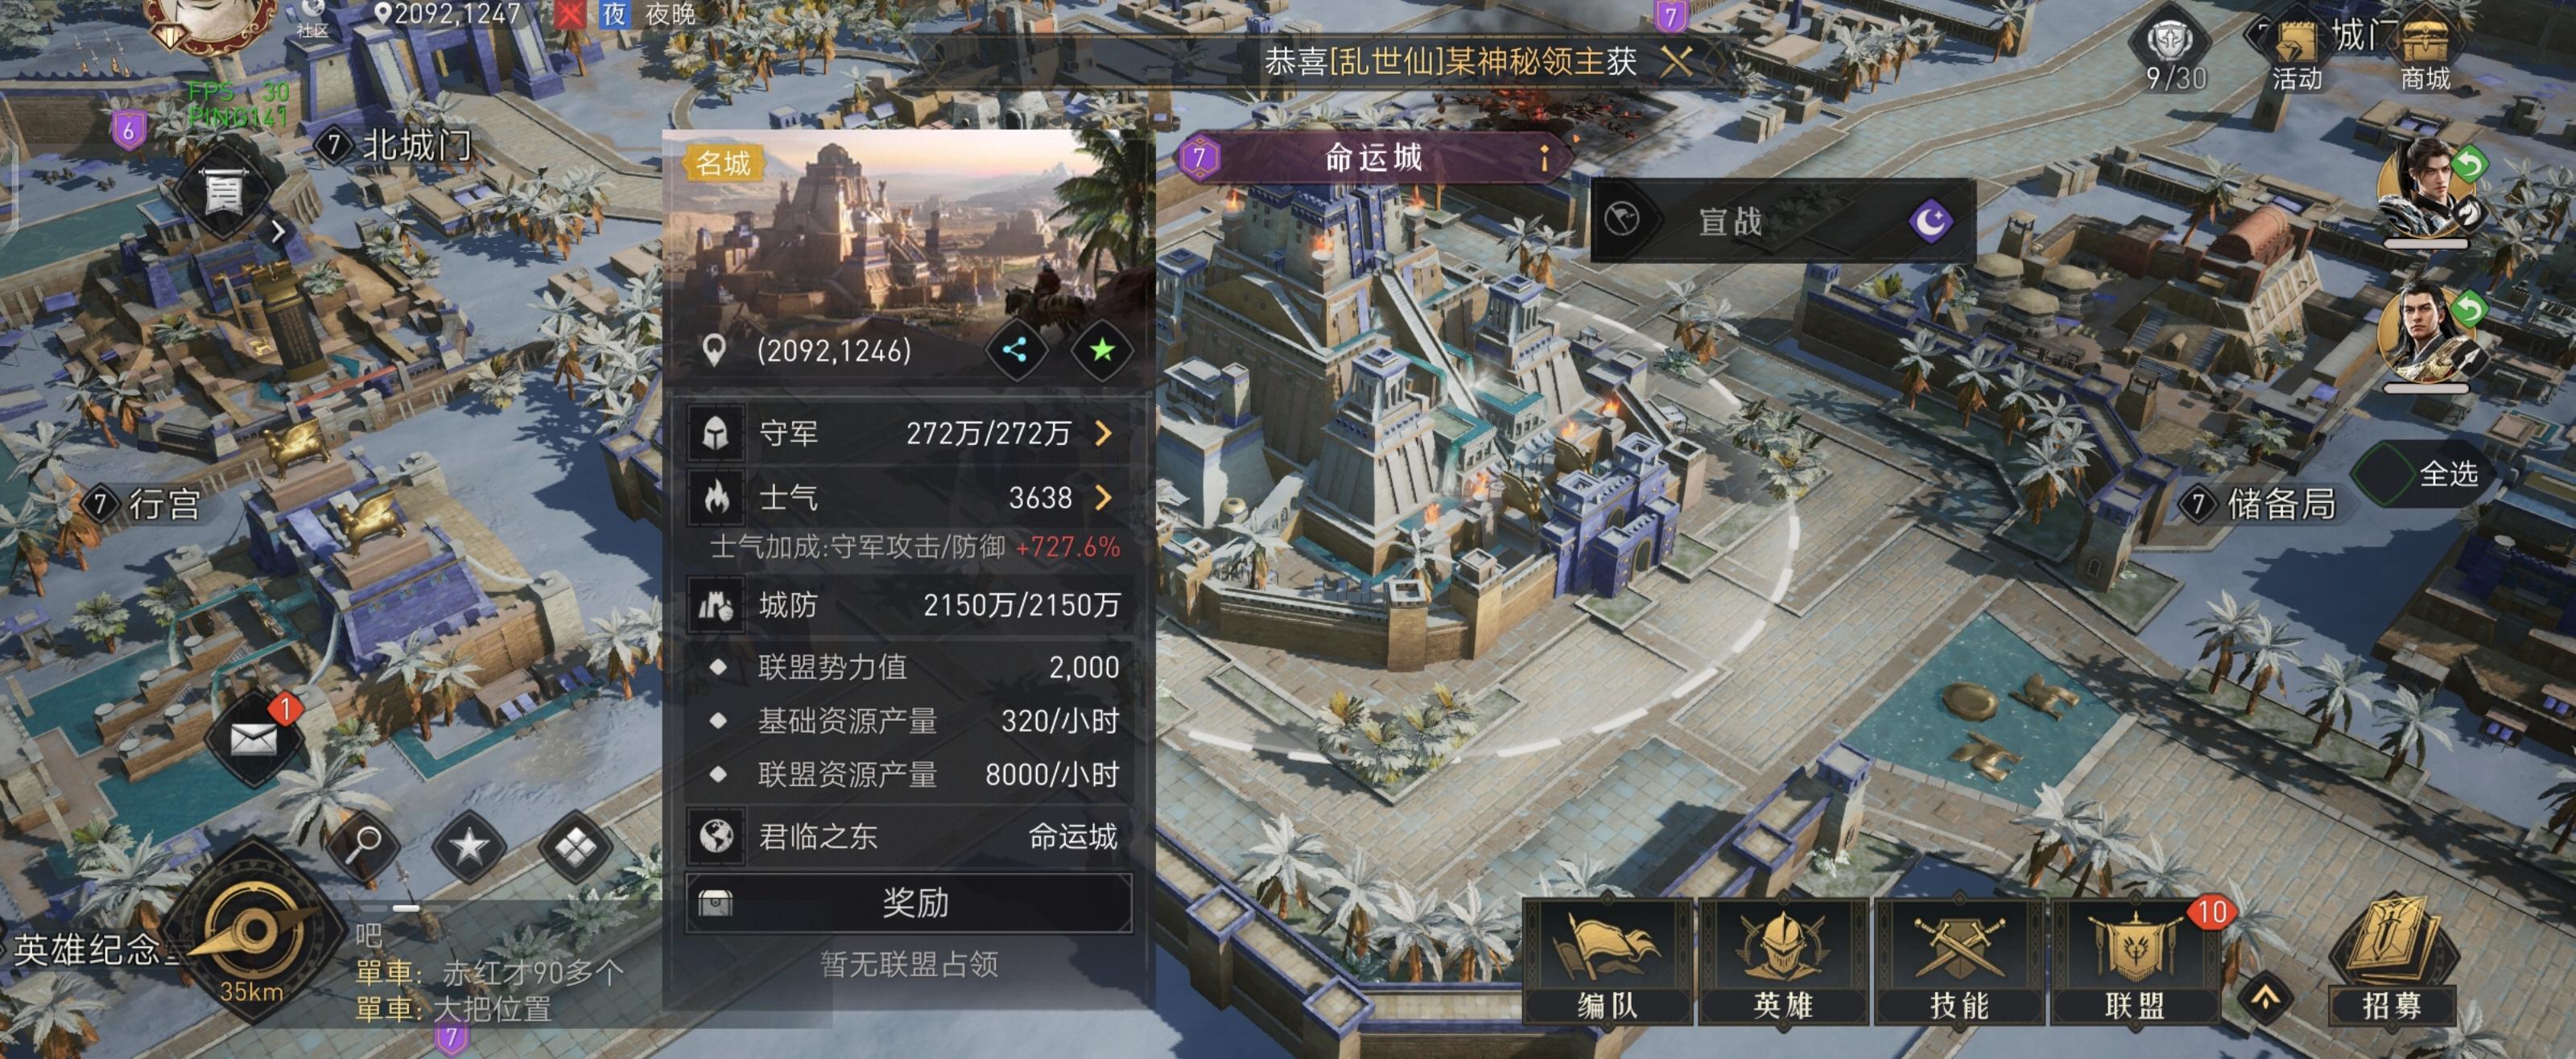Toggle the first hero's green return arrow
Viewport: 2576px width, 1059px height.
(2469, 163)
